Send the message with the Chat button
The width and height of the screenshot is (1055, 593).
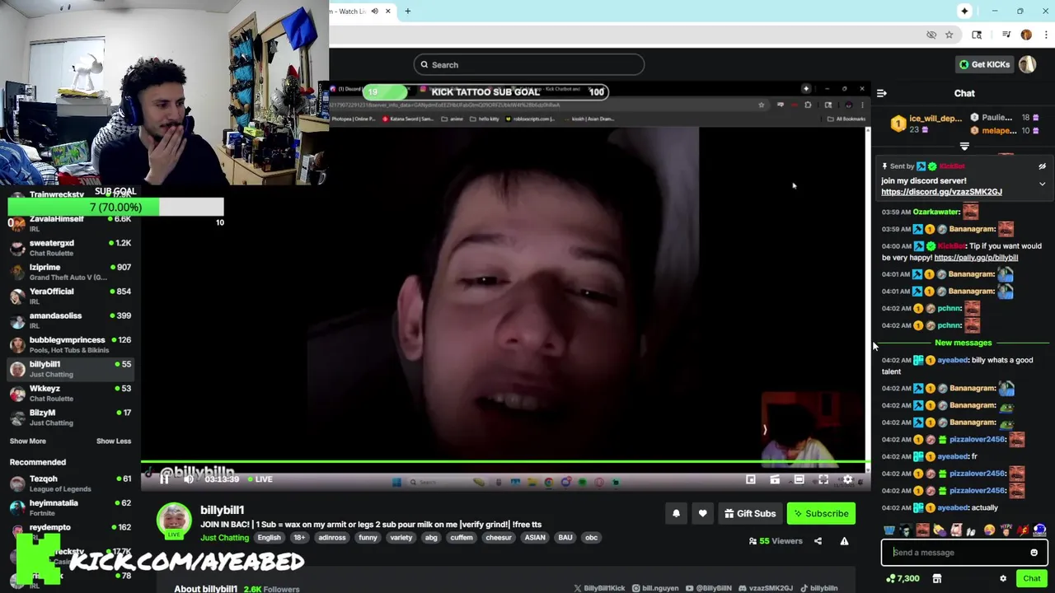click(1031, 578)
